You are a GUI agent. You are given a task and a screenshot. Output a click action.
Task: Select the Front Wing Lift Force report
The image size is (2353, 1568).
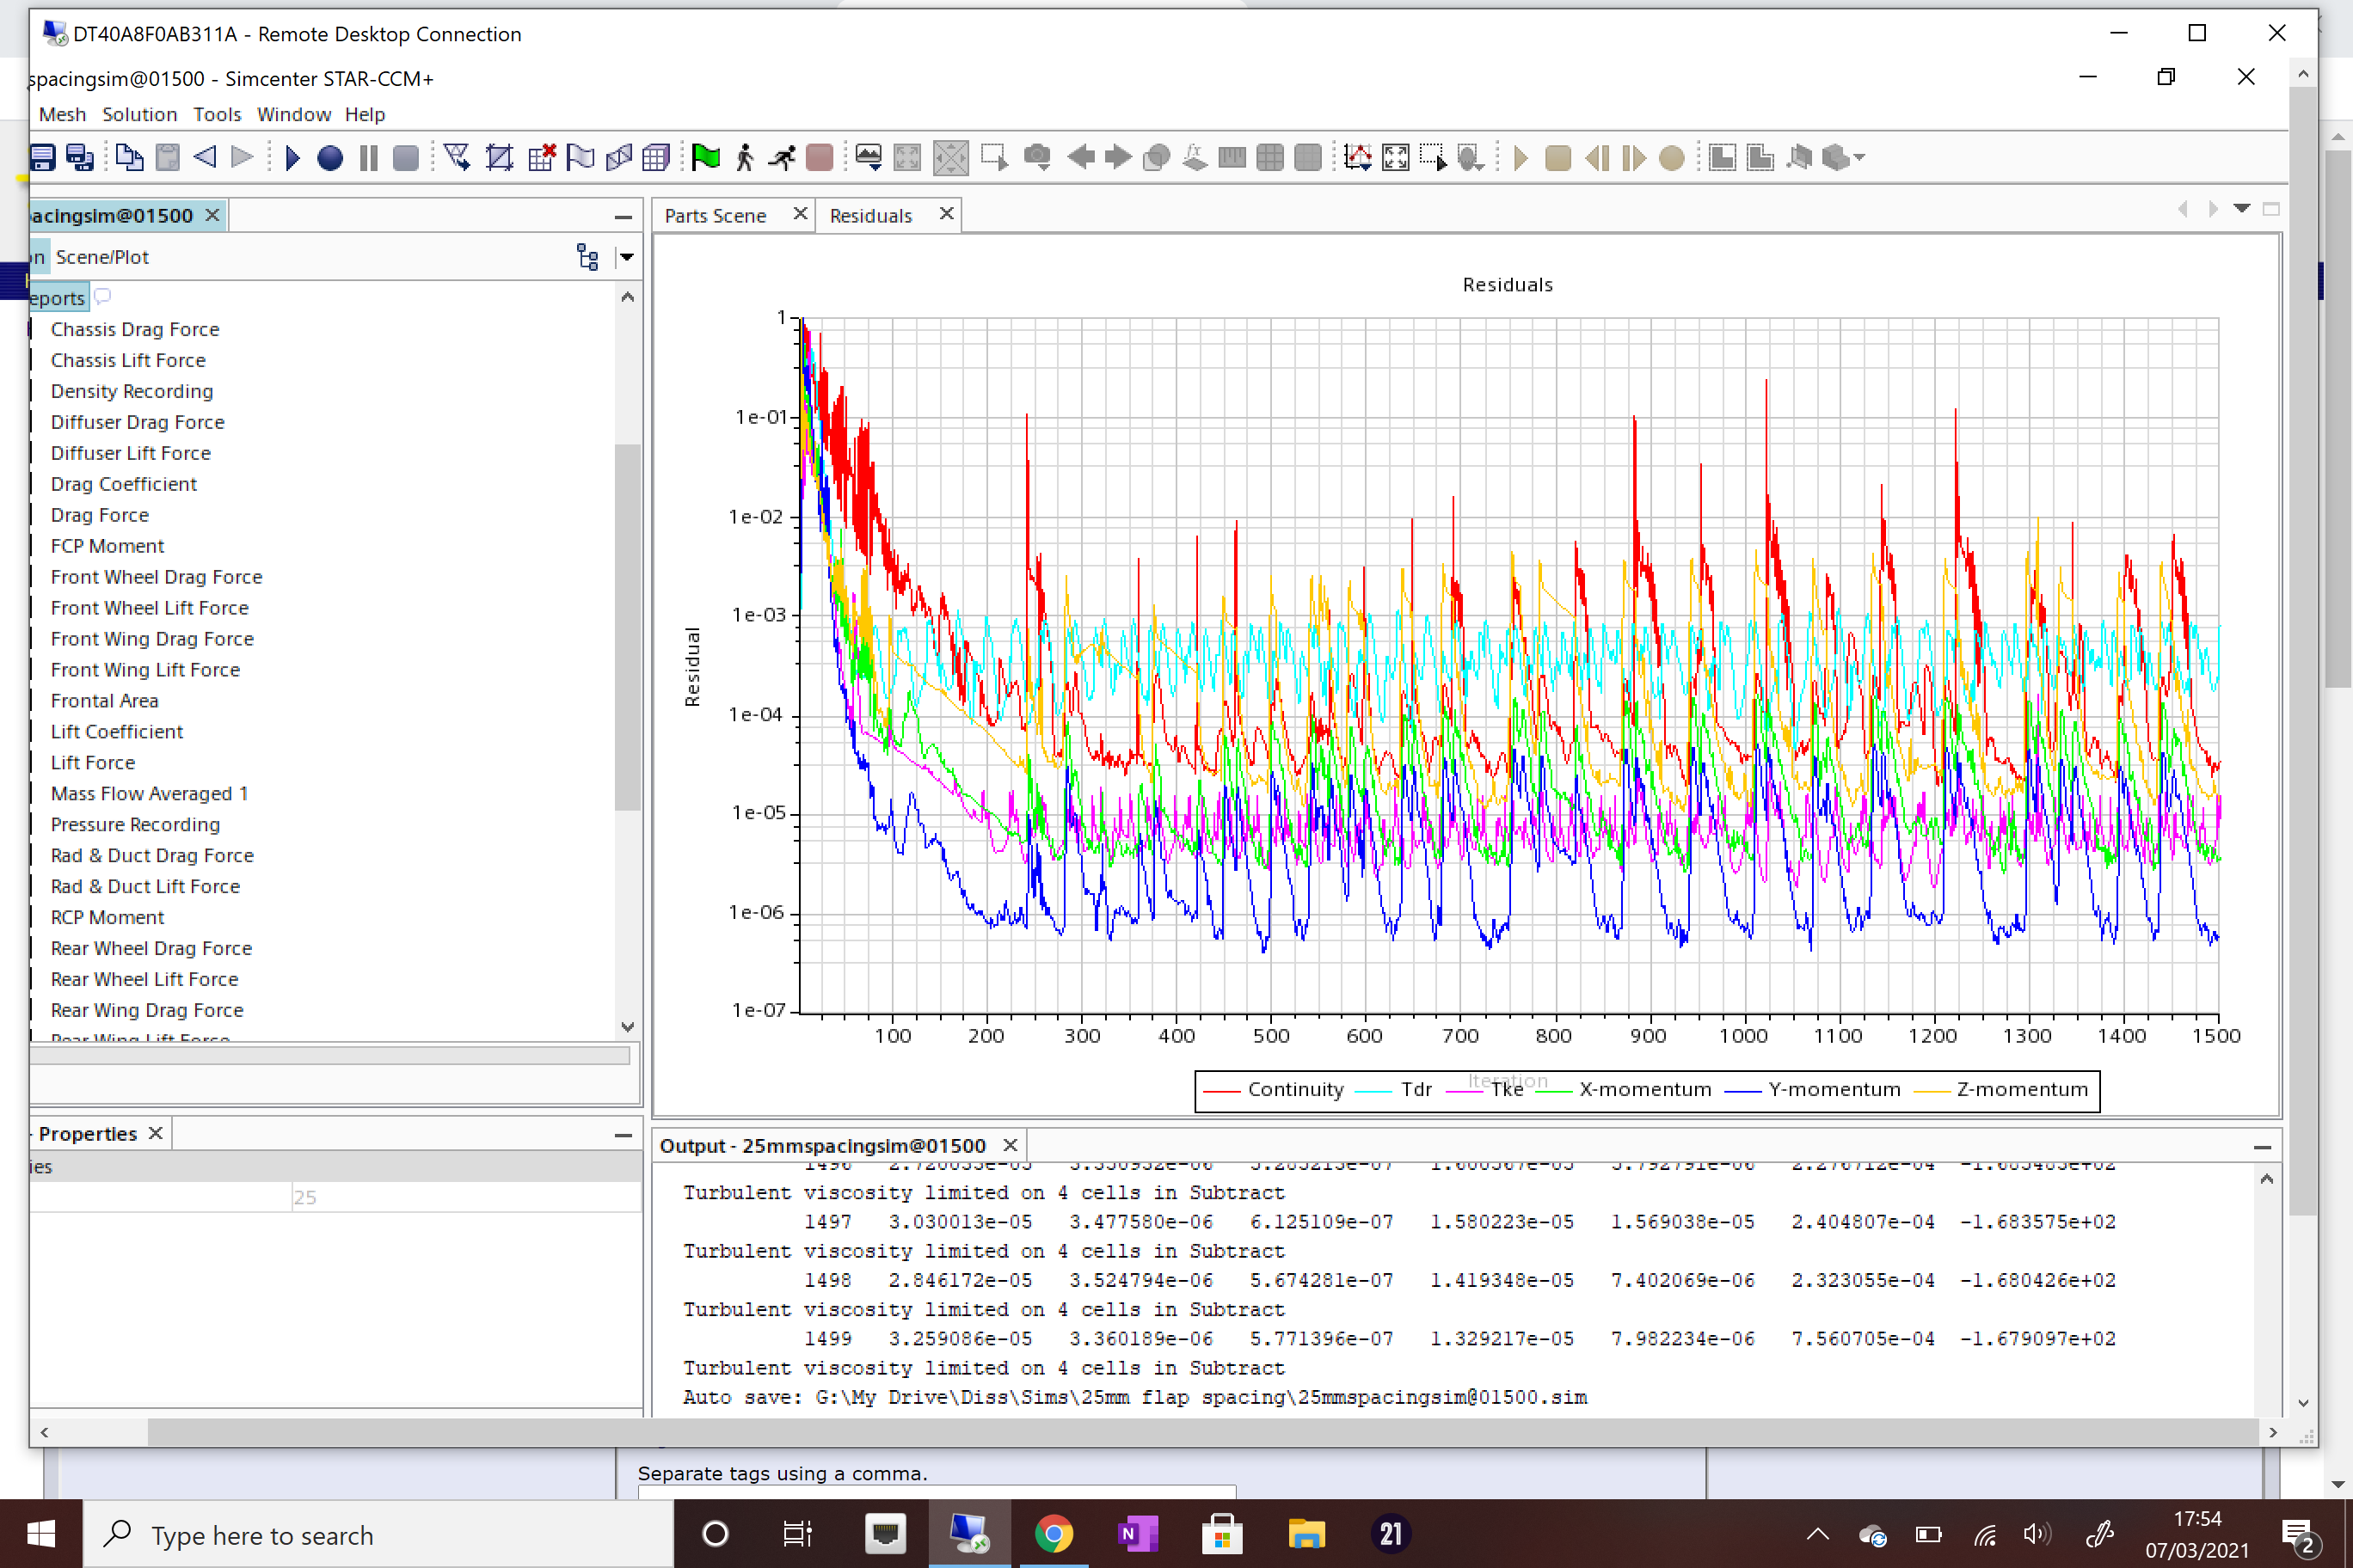145,670
